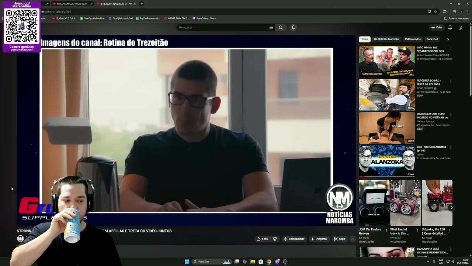Show hidden system tray icons chevron

(428, 262)
